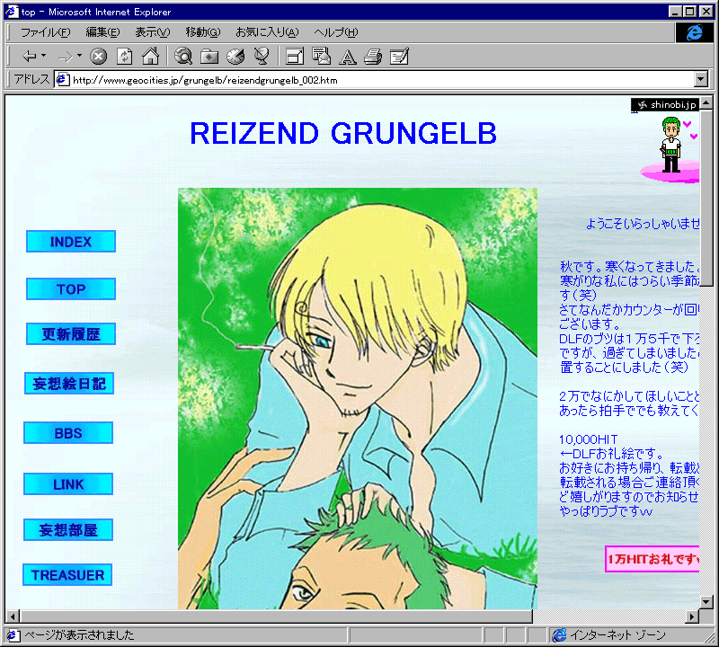The image size is (719, 647).
Task: Click the インターネット ゾーン status text
Action: point(617,635)
